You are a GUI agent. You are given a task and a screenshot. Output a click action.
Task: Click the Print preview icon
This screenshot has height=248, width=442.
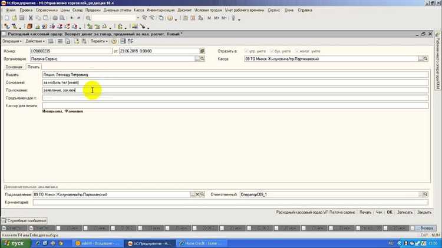click(x=62, y=18)
